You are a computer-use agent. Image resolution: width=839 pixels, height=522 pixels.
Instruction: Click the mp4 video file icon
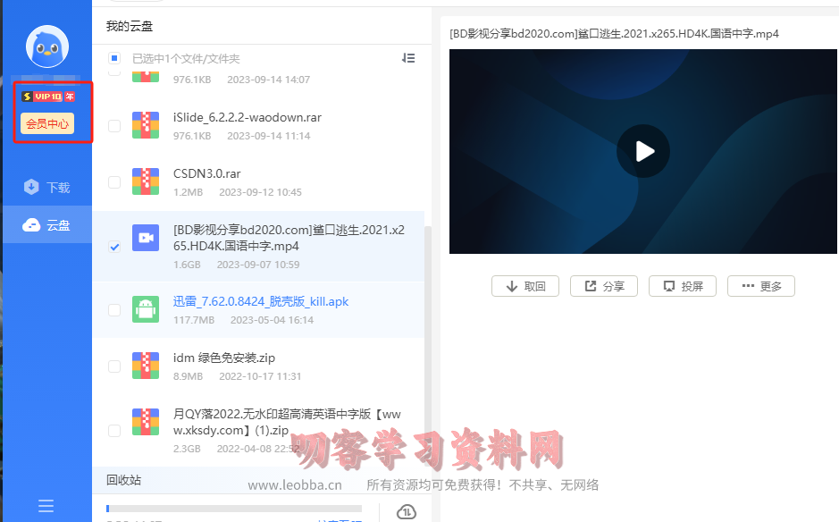pyautogui.click(x=146, y=238)
